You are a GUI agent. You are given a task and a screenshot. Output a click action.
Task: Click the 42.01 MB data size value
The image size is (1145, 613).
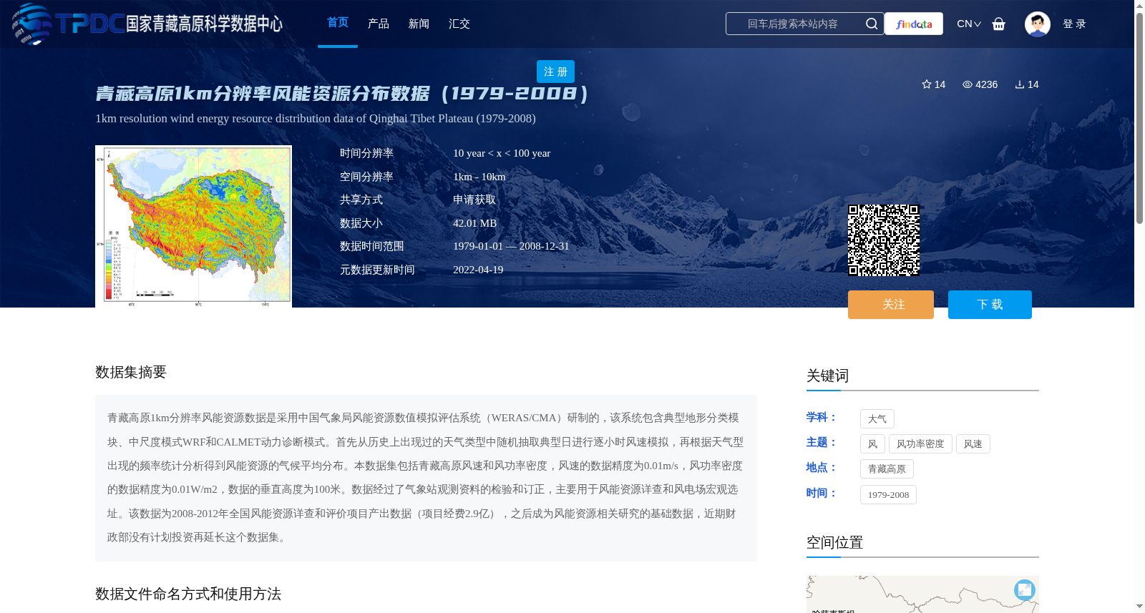pos(474,223)
